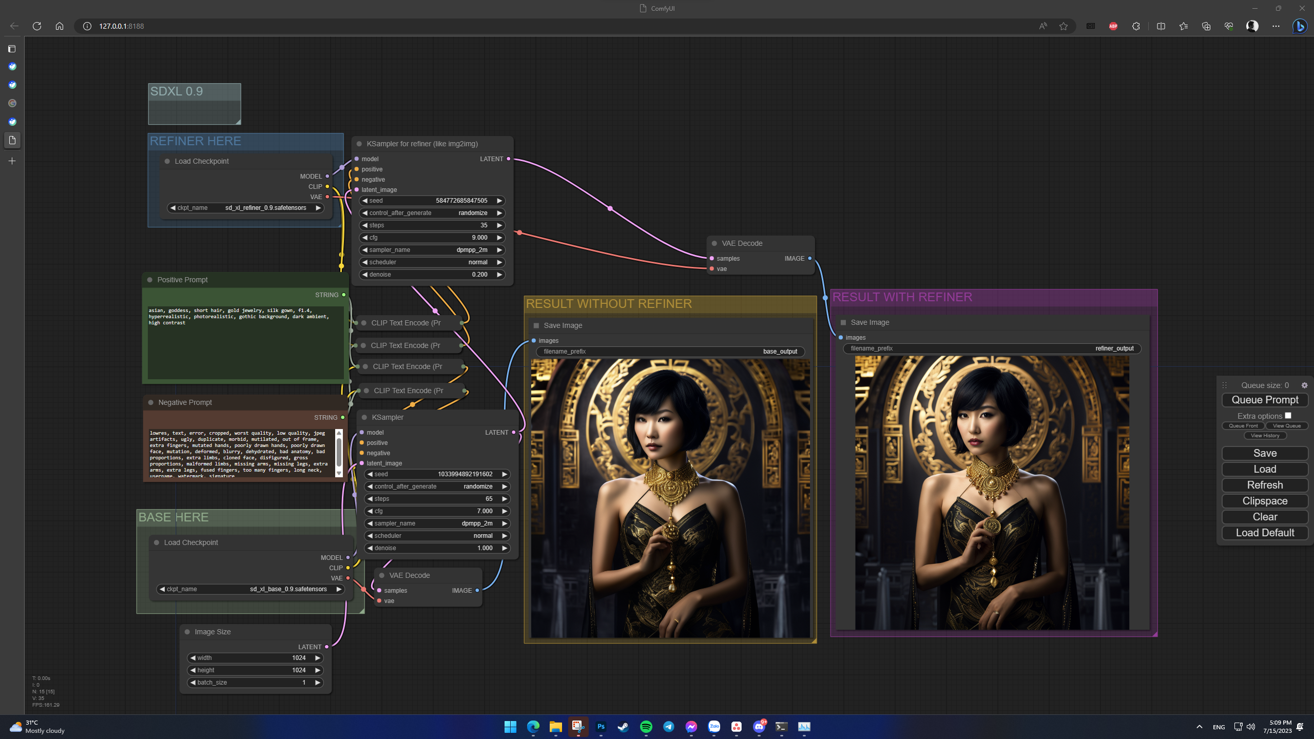Adjust the refiner denoise 0.200 slider
This screenshot has width=1314, height=739.
click(432, 275)
